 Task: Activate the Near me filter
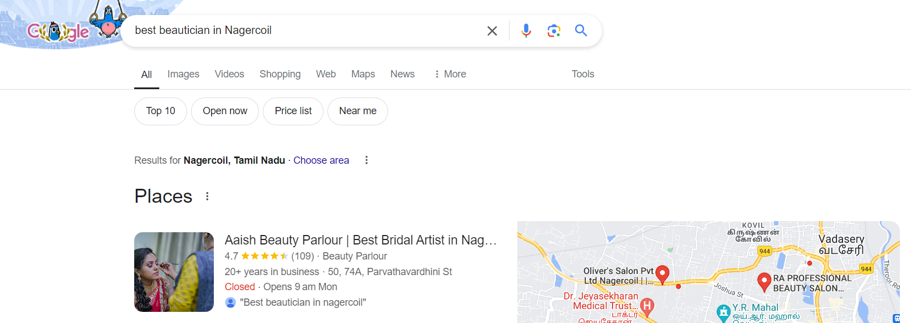(357, 111)
